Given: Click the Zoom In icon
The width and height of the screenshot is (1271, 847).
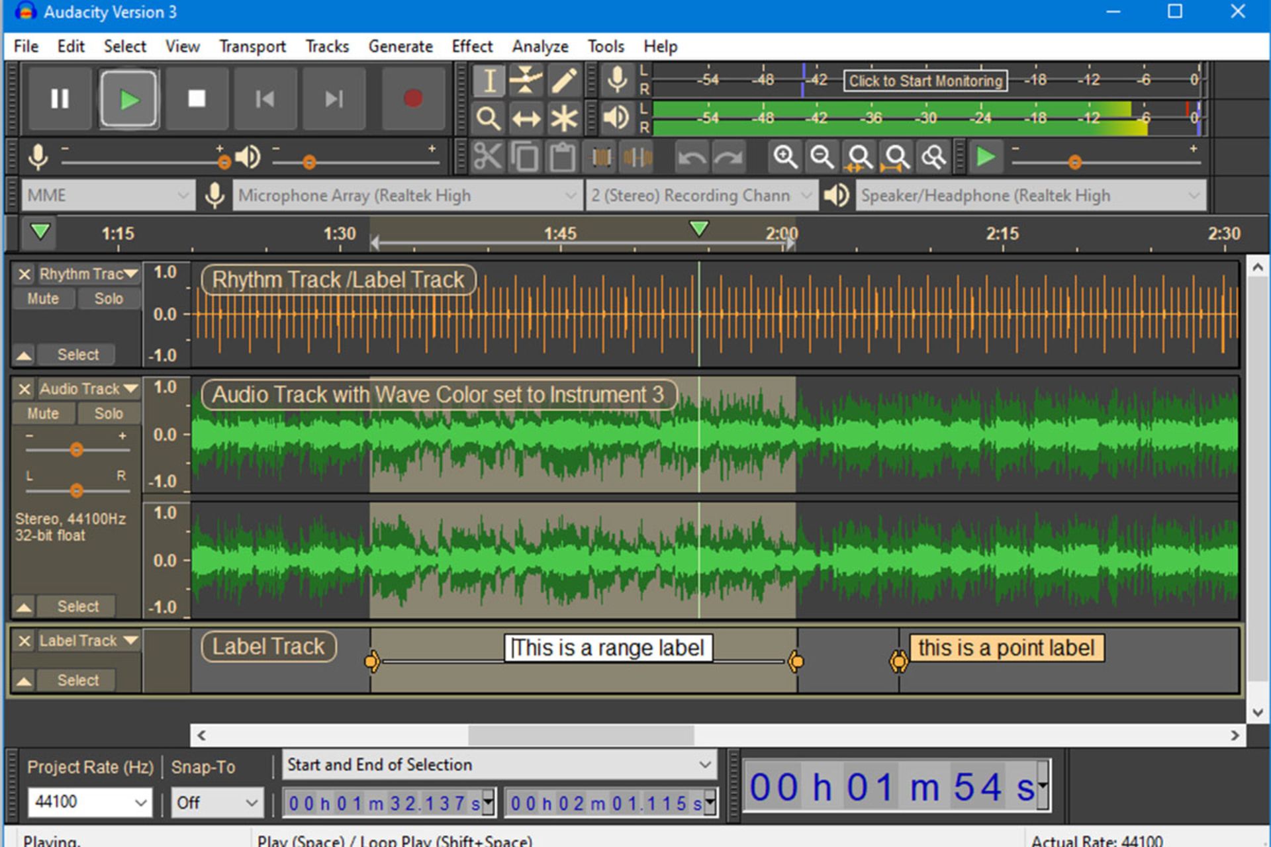Looking at the screenshot, I should pos(785,157).
